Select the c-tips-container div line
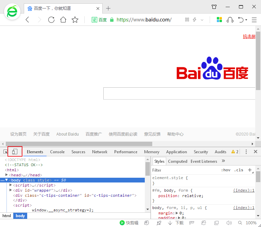The width and height of the screenshot is (261, 227). pyautogui.click(x=75, y=195)
